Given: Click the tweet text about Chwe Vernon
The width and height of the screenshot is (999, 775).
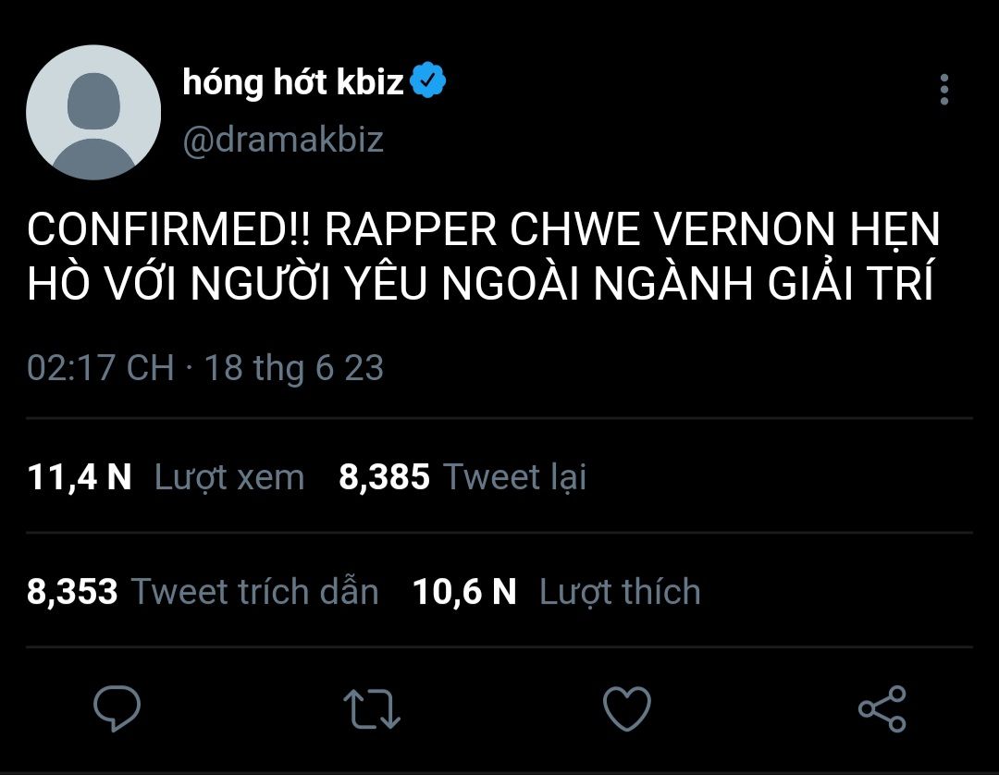Looking at the screenshot, I should tap(483, 258).
